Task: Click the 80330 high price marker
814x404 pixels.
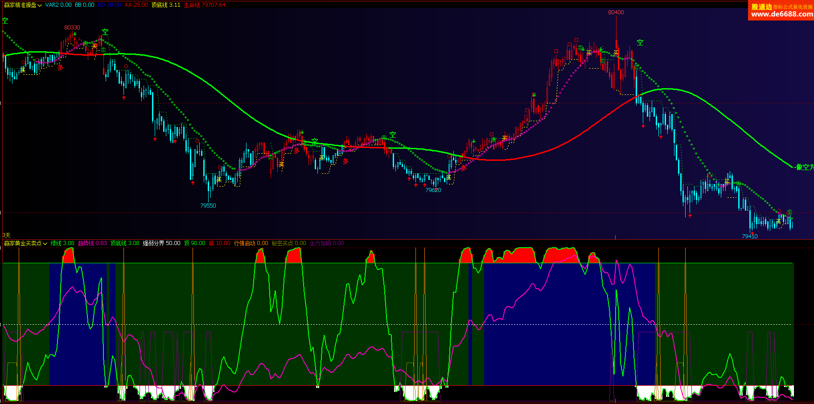Action: [72, 28]
